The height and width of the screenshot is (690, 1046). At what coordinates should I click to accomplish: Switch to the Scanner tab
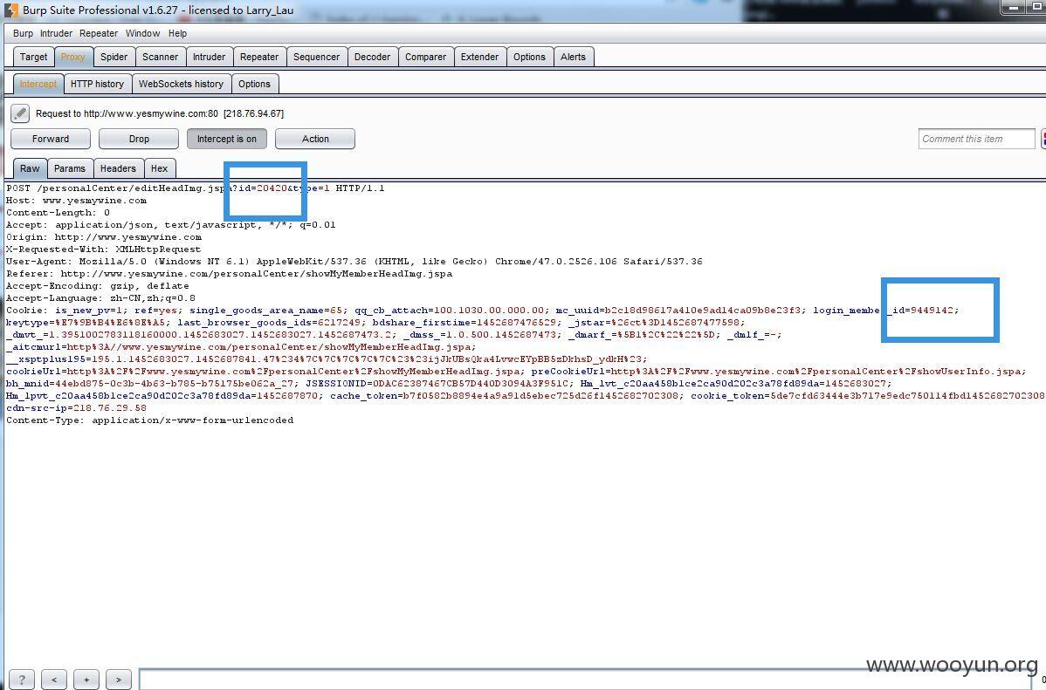click(160, 57)
